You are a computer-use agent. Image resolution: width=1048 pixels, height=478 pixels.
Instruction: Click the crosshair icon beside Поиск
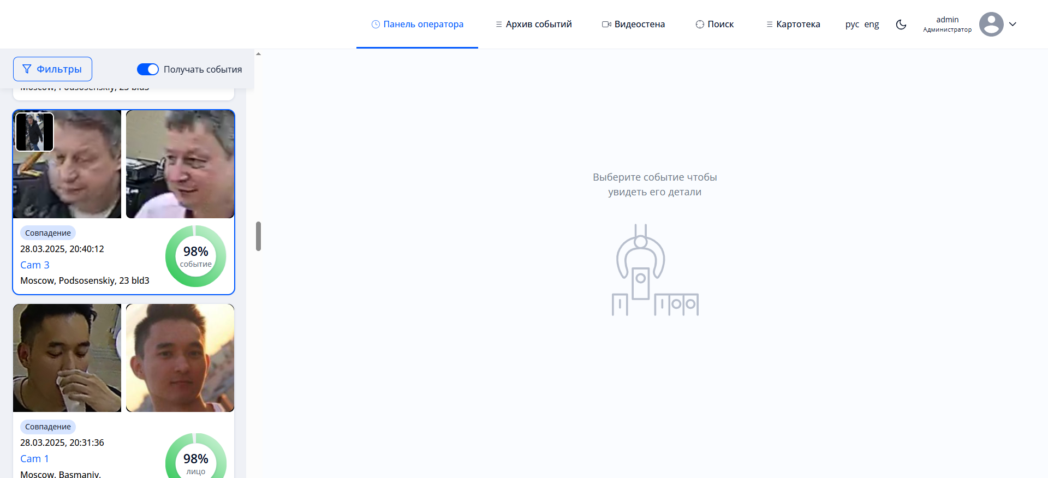tap(700, 25)
